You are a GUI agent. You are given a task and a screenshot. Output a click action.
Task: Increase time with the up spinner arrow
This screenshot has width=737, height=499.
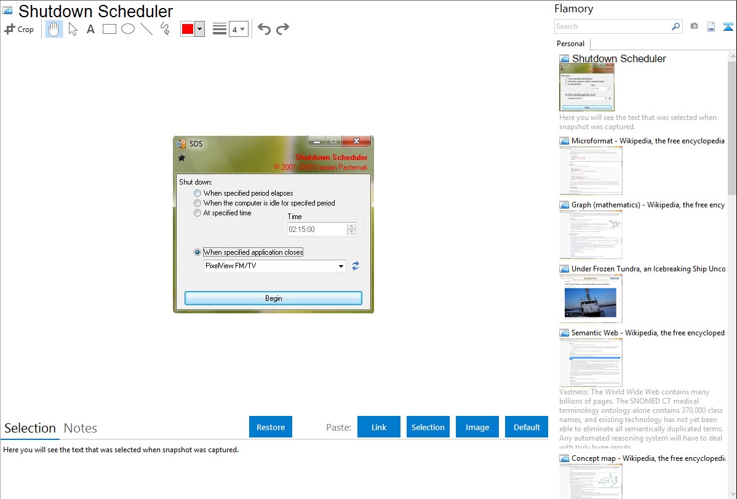point(351,226)
